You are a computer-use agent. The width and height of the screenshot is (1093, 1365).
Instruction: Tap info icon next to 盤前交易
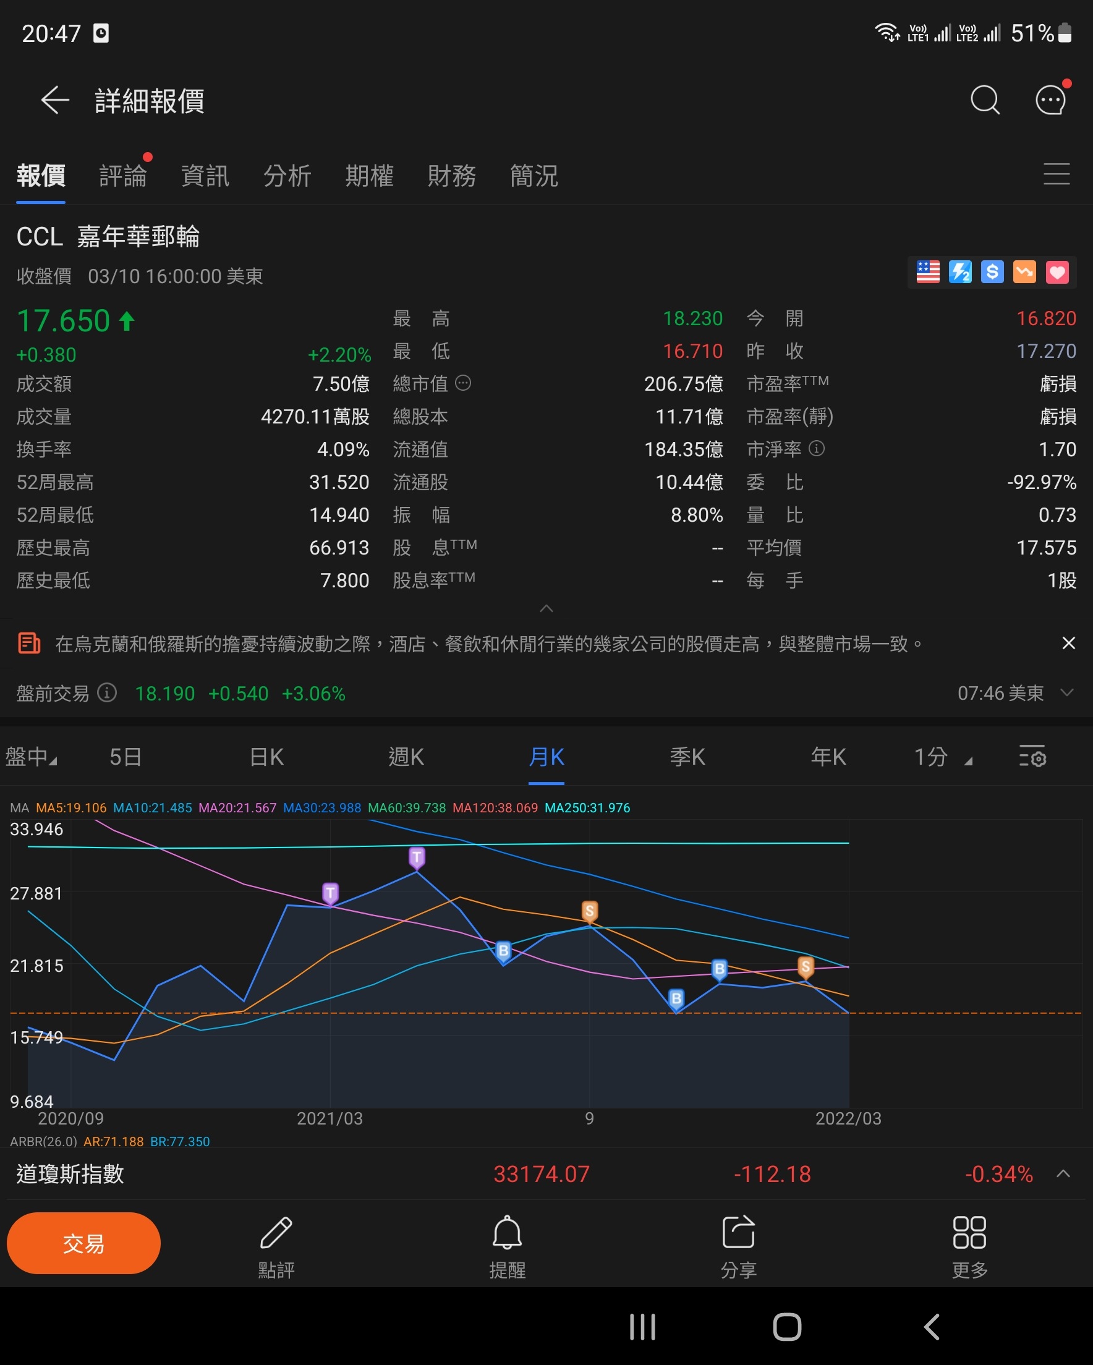coord(107,692)
